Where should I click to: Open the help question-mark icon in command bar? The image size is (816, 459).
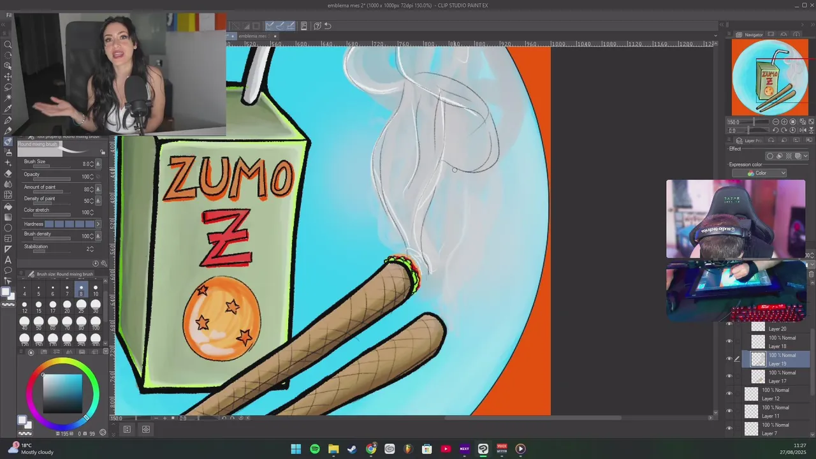(x=317, y=25)
